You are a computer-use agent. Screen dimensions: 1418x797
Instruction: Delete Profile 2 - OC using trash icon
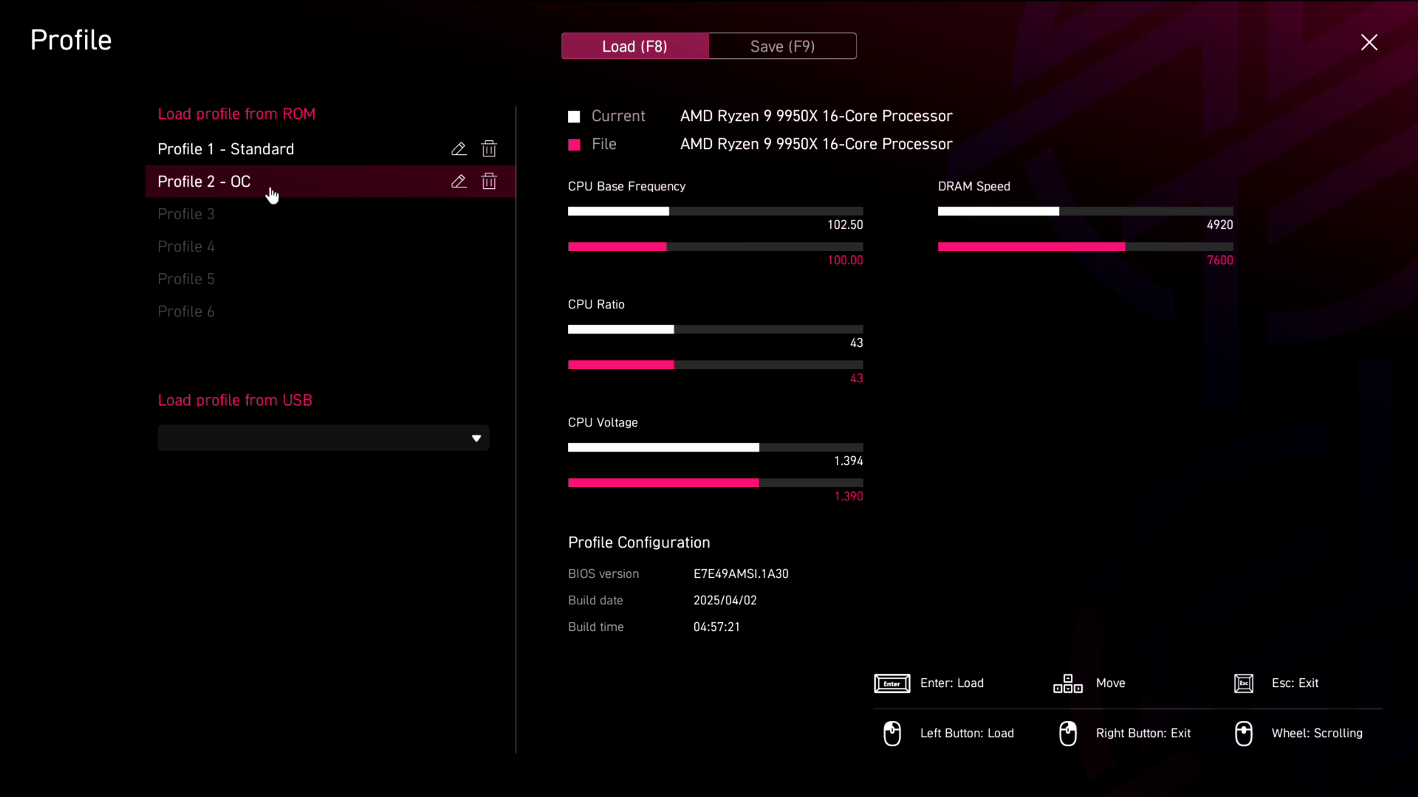489,182
